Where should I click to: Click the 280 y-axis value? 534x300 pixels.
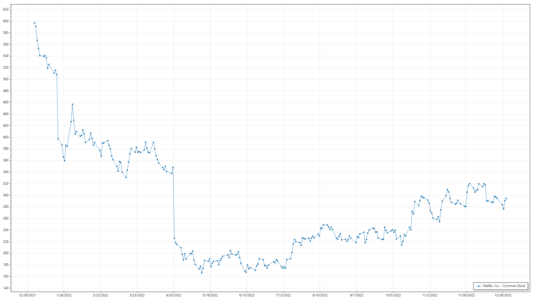(x=6, y=207)
